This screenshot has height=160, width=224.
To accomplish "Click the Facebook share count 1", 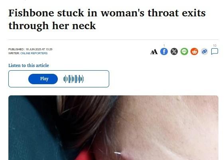I will point(164,45).
